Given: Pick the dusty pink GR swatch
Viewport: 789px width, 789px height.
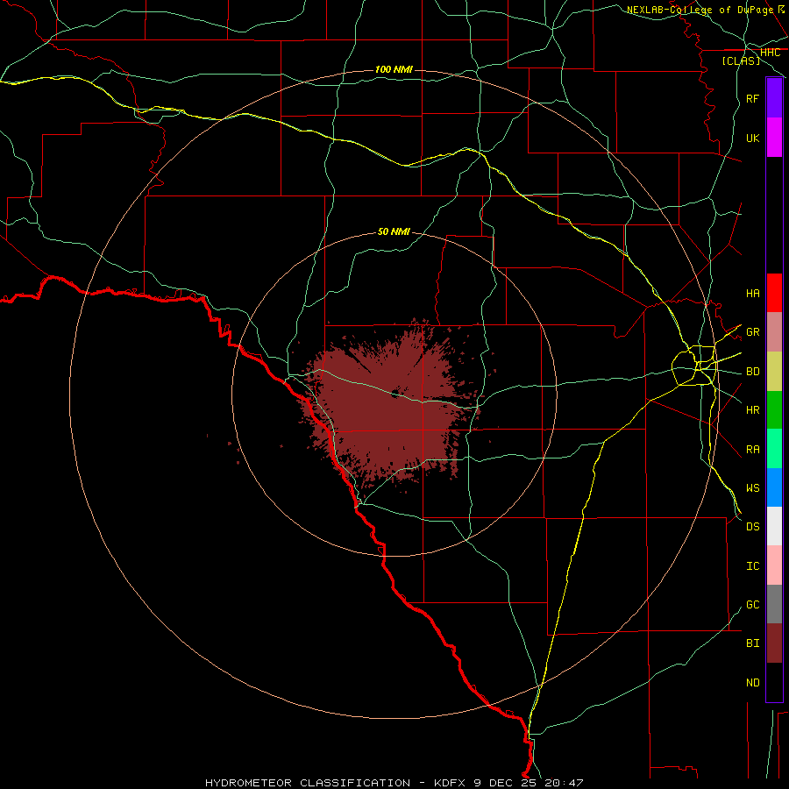Looking at the screenshot, I should coord(774,332).
